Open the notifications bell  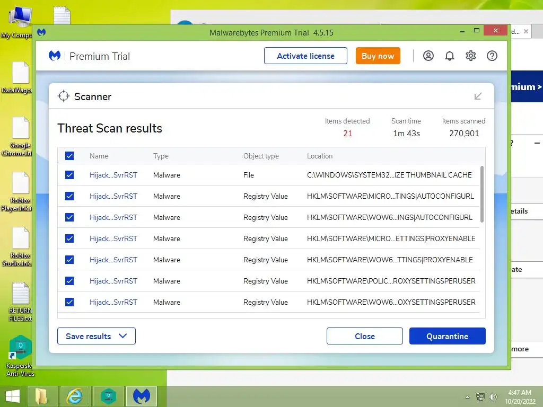(450, 56)
